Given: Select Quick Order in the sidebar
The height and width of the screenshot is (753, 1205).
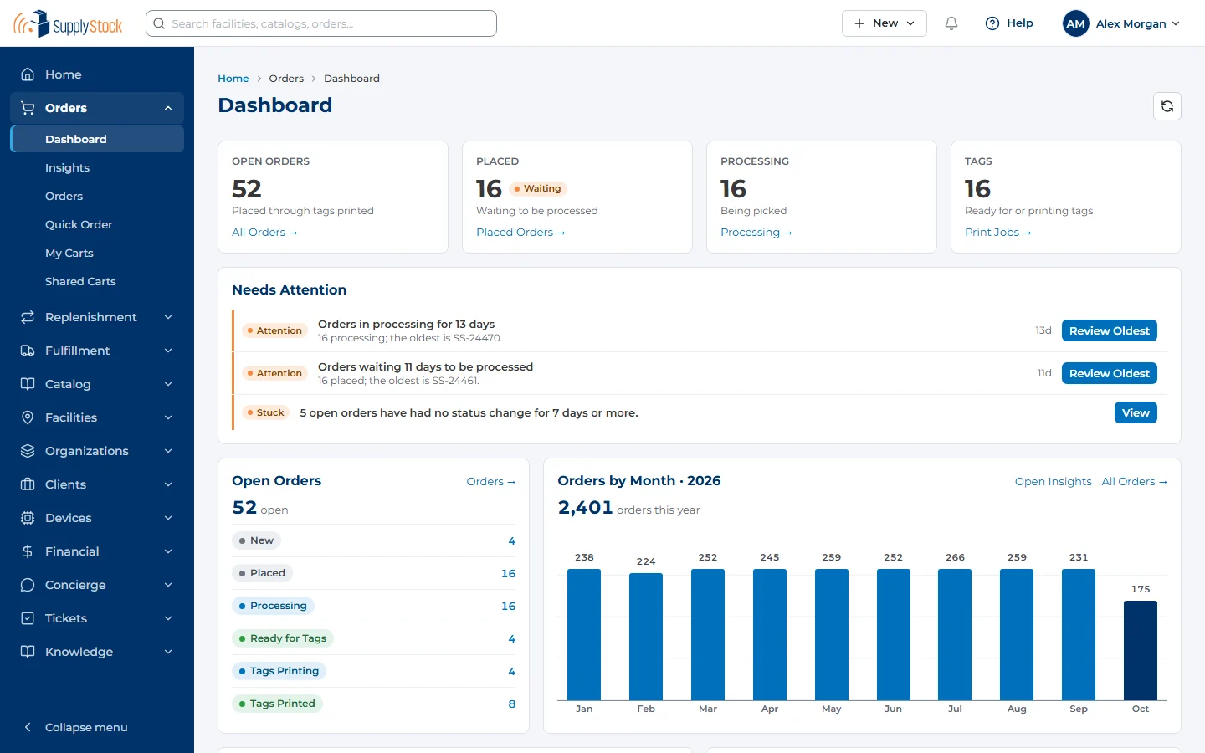Looking at the screenshot, I should pos(97,225).
